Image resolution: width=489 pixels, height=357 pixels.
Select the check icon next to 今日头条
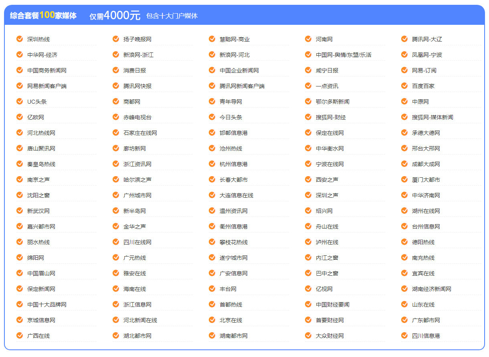pyautogui.click(x=212, y=117)
